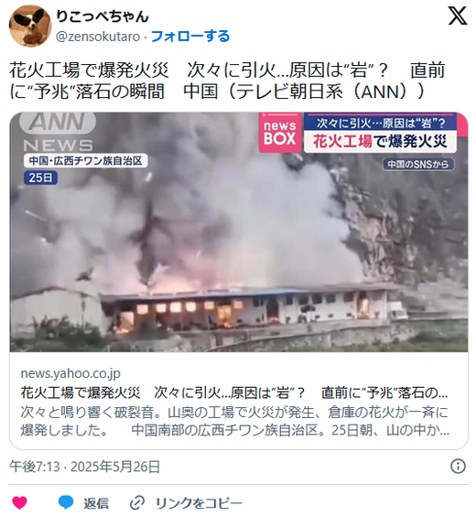This screenshot has width=476, height=516.
Task: Open the tweet timestamp 午後7:13 · 2025年5月26日
Action: pyautogui.click(x=84, y=467)
